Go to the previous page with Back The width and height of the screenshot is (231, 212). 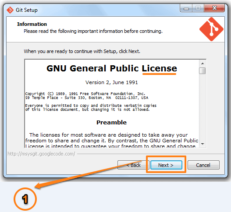[133, 165]
